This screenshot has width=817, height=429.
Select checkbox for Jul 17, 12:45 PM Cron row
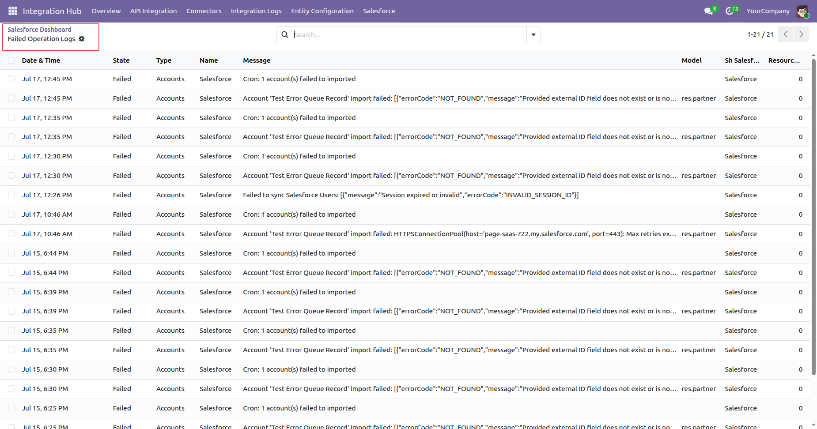tap(11, 79)
